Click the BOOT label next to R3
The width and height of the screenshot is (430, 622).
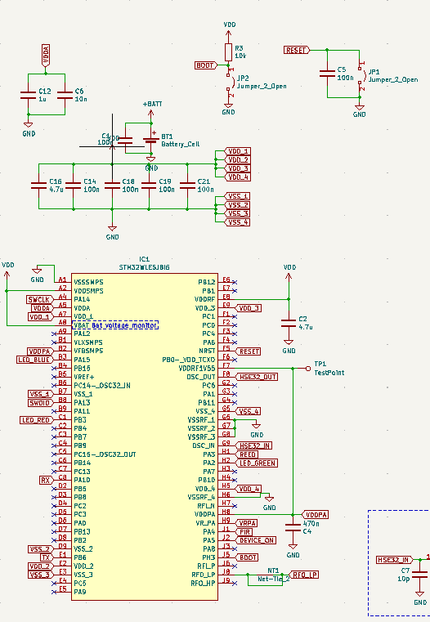click(206, 65)
